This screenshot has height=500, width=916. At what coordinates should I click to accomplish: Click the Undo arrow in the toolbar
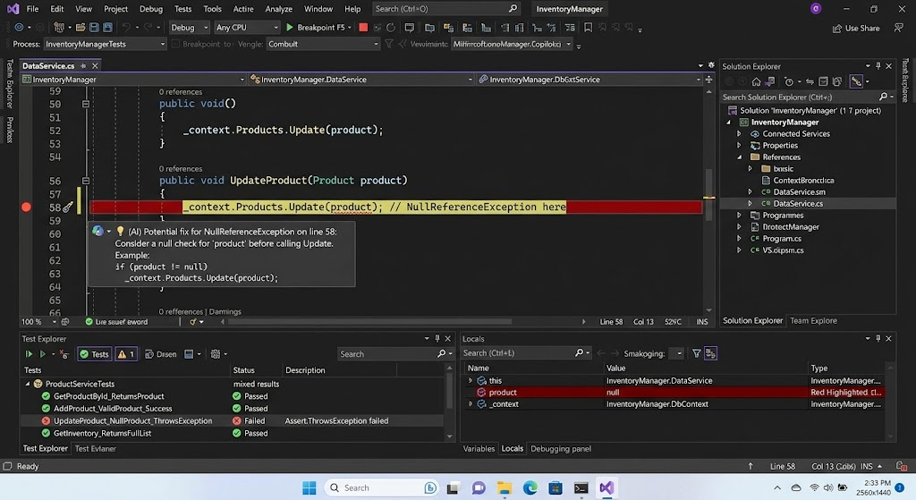coord(125,28)
